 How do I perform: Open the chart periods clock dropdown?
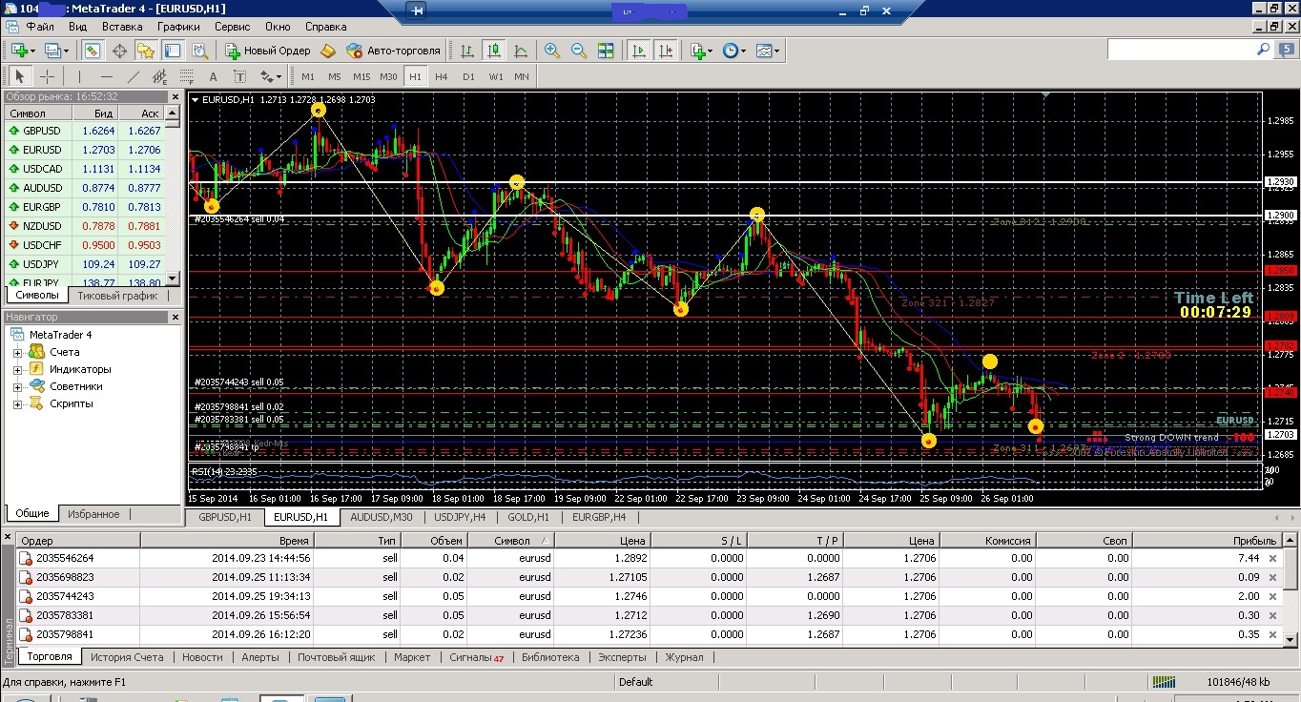coord(734,51)
